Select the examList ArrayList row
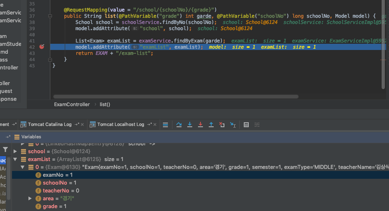389x211 pixels. [200, 159]
